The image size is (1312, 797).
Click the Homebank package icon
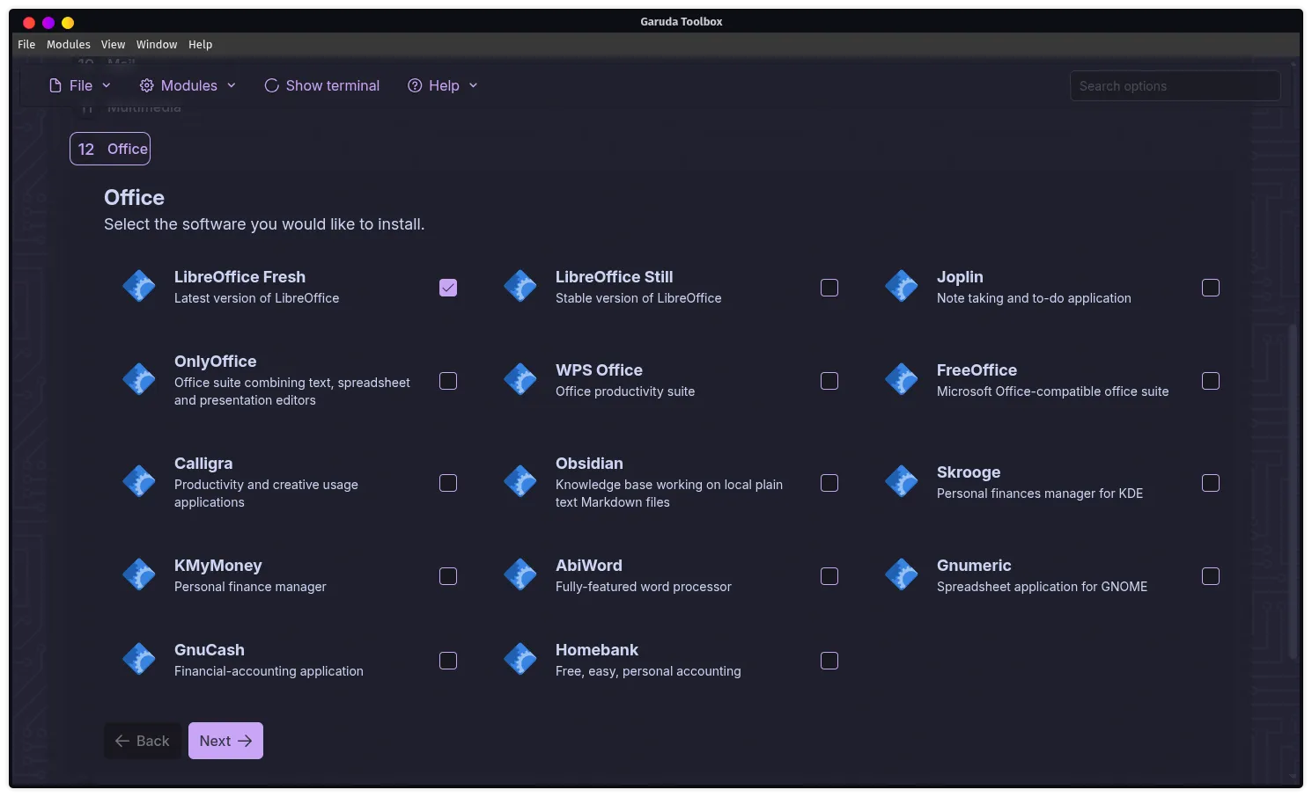pos(520,659)
